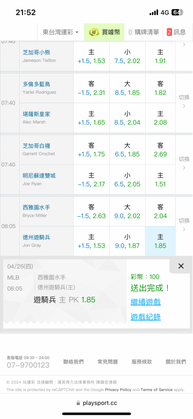Tap the battery indicator in status bar
The image size is (193, 419).
[178, 12]
